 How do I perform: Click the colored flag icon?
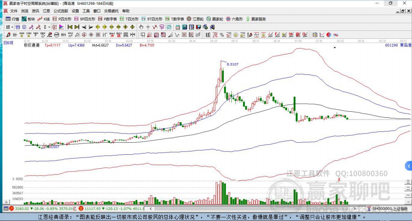(x=61, y=27)
